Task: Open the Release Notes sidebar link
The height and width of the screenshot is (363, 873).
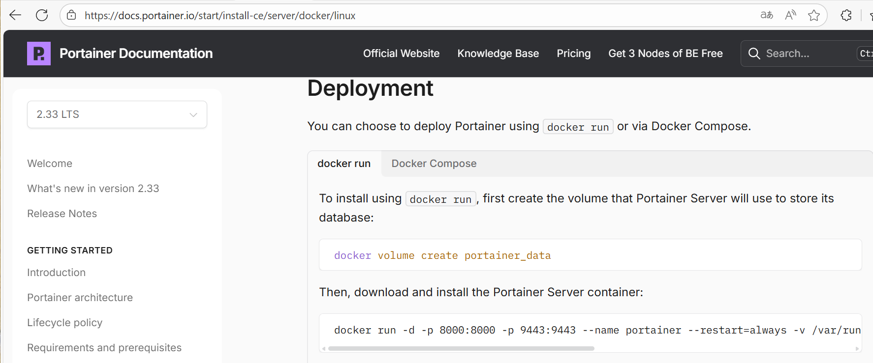Action: (62, 214)
